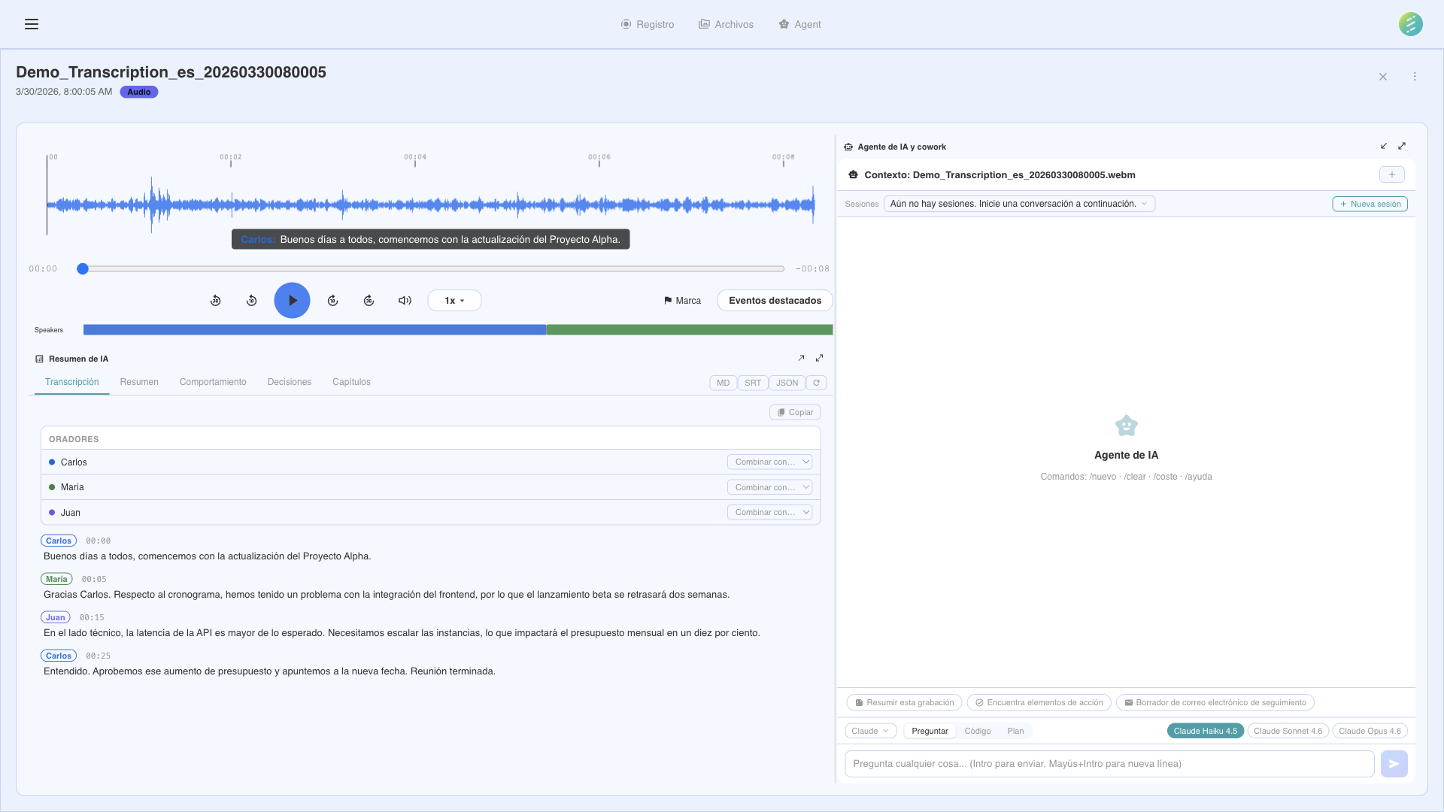Mute the audio with the volume icon
Screen dimensions: 1444x812
point(405,300)
